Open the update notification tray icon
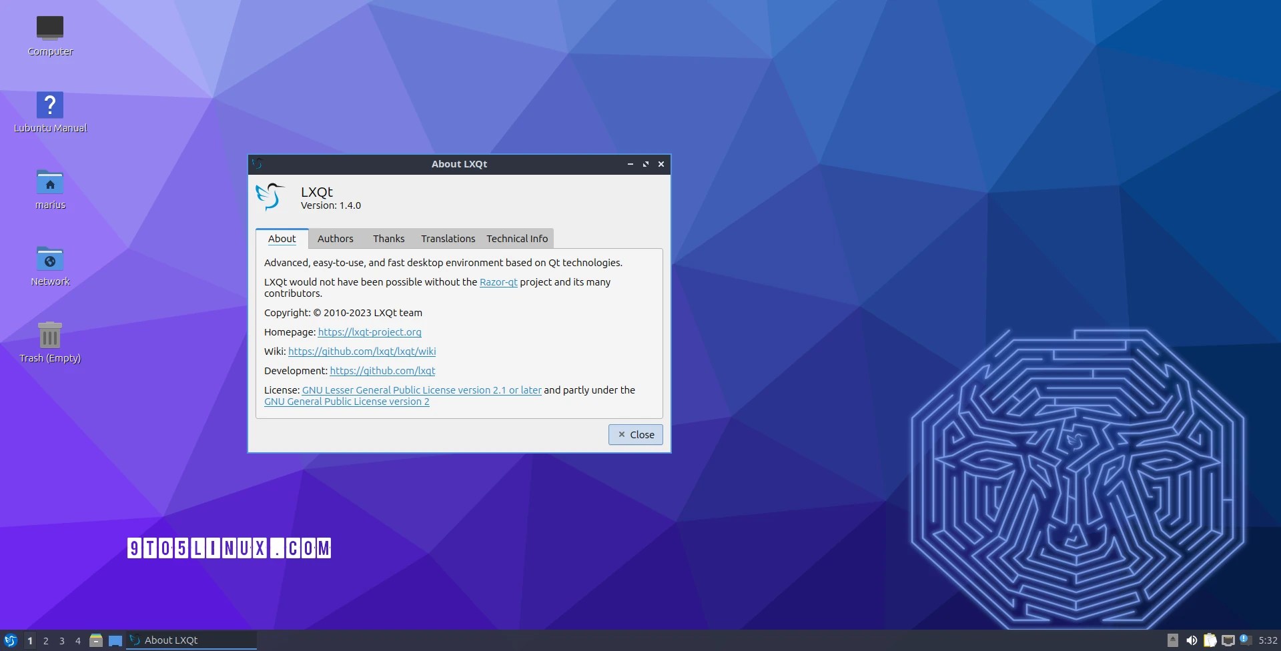 [x=1245, y=640]
